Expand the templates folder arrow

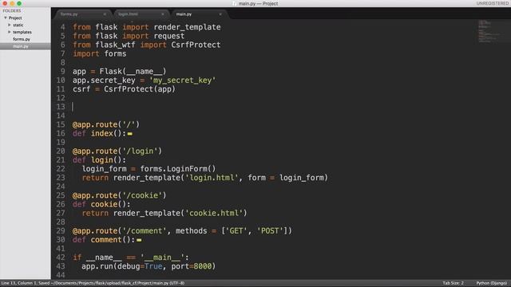pos(10,32)
